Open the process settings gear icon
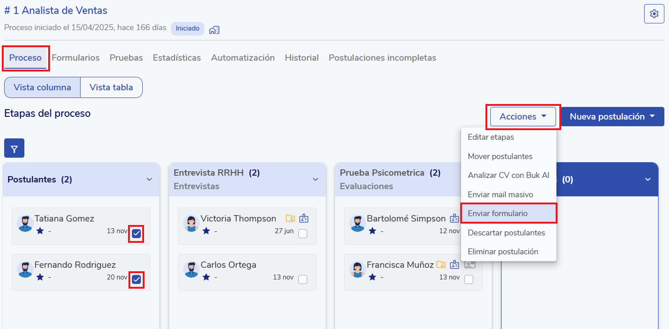The width and height of the screenshot is (669, 329). pyautogui.click(x=654, y=14)
